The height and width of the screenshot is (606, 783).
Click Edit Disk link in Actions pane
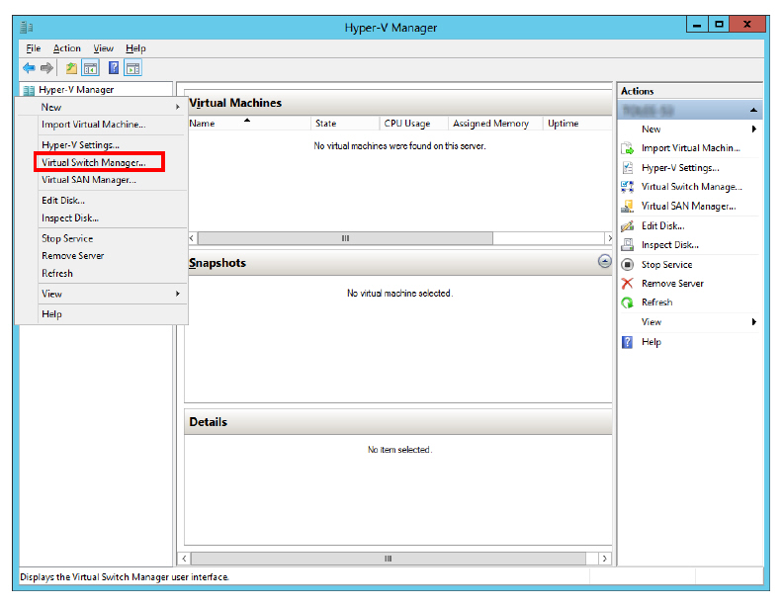(662, 226)
